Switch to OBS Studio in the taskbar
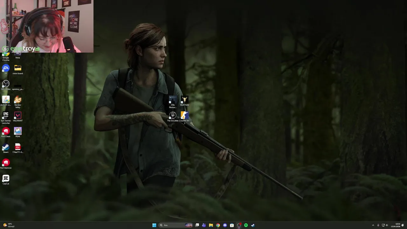Image resolution: width=407 pixels, height=229 pixels. click(x=239, y=225)
